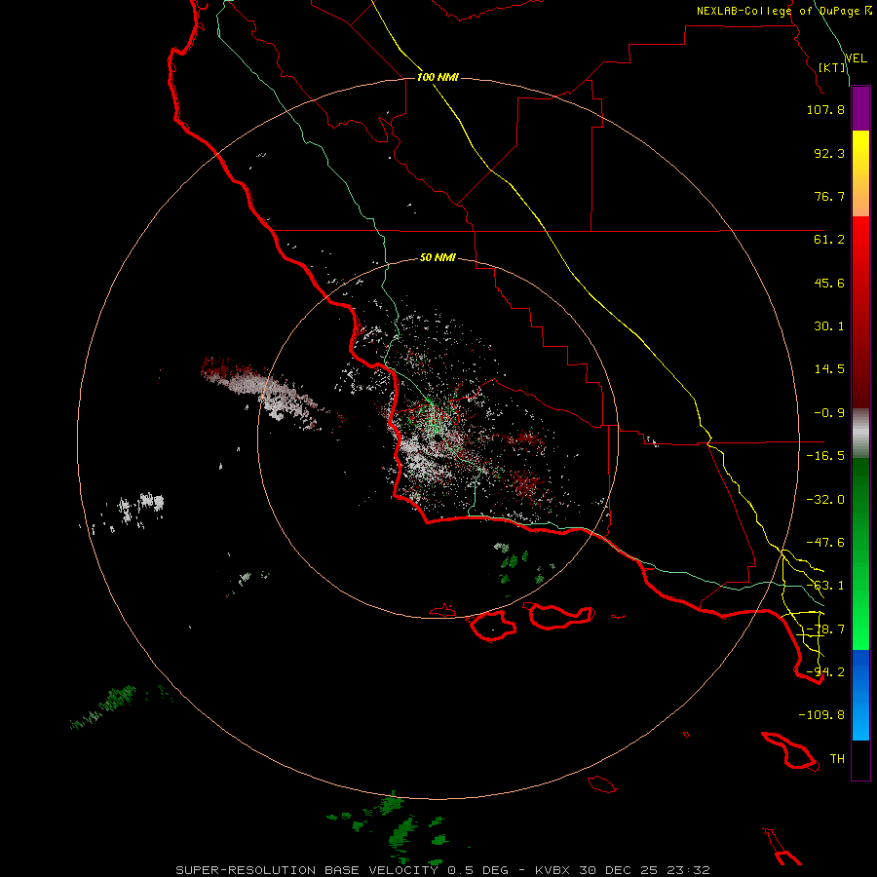Click the -32.0 velocity scale value

click(825, 500)
